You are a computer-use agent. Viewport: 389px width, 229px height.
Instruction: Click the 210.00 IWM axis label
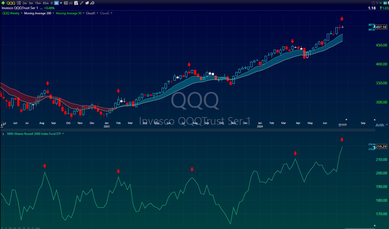(381, 159)
